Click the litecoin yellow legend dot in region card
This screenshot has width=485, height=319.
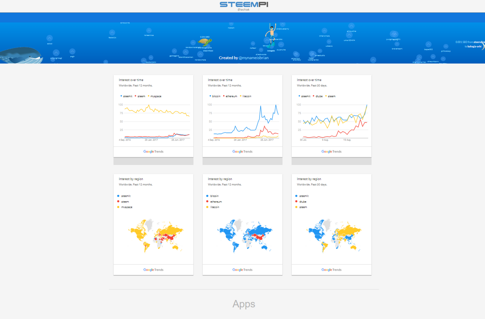207,207
